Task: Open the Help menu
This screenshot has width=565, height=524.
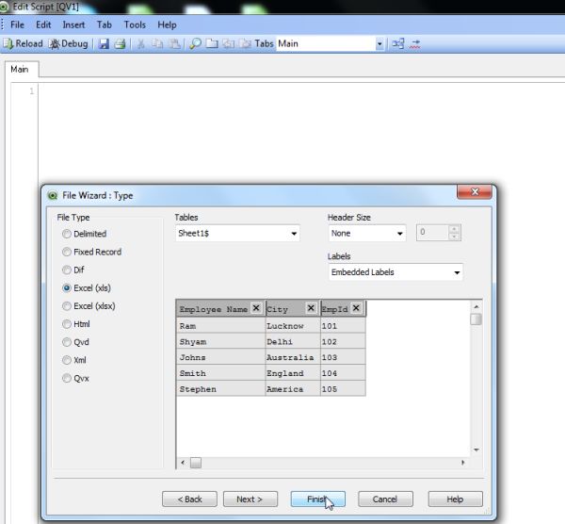Action: click(x=167, y=25)
